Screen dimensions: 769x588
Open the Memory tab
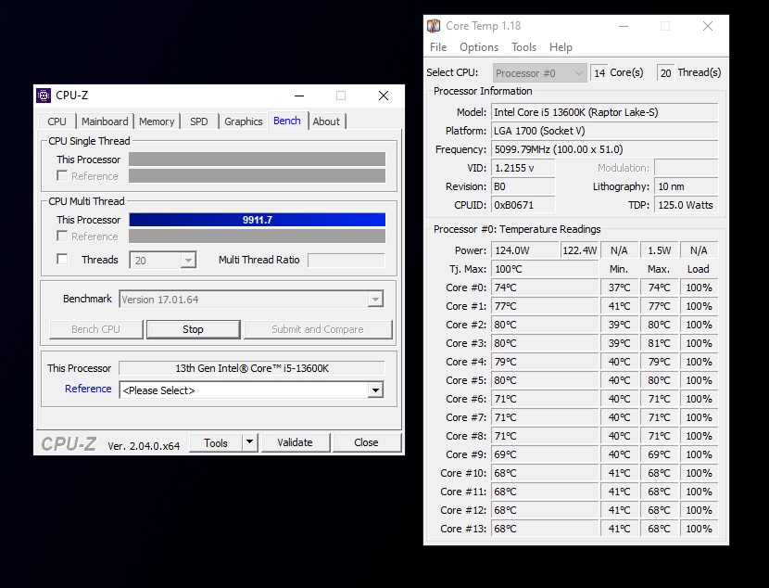157,121
